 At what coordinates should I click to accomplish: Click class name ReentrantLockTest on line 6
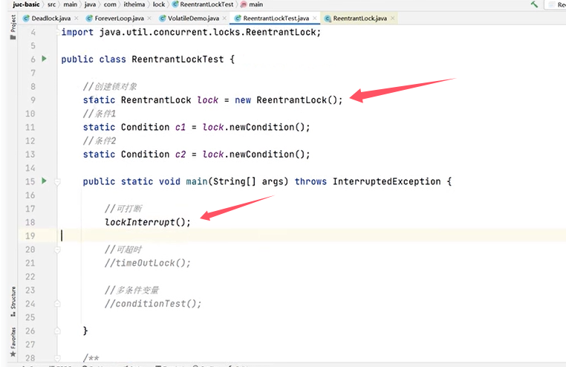coord(178,59)
